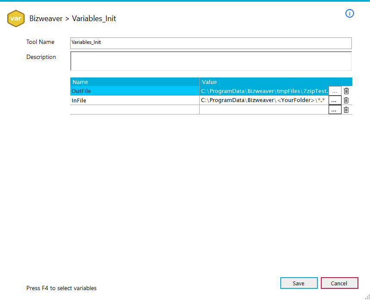Grab the window resize grip corner
This screenshot has width=370, height=300.
pos(367,297)
